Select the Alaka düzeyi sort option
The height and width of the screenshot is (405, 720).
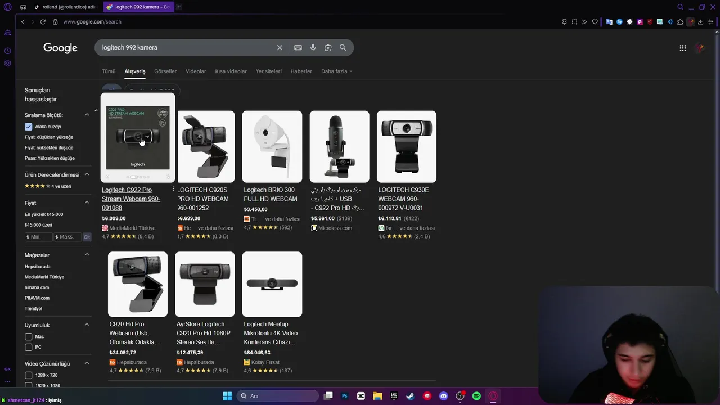[28, 127]
